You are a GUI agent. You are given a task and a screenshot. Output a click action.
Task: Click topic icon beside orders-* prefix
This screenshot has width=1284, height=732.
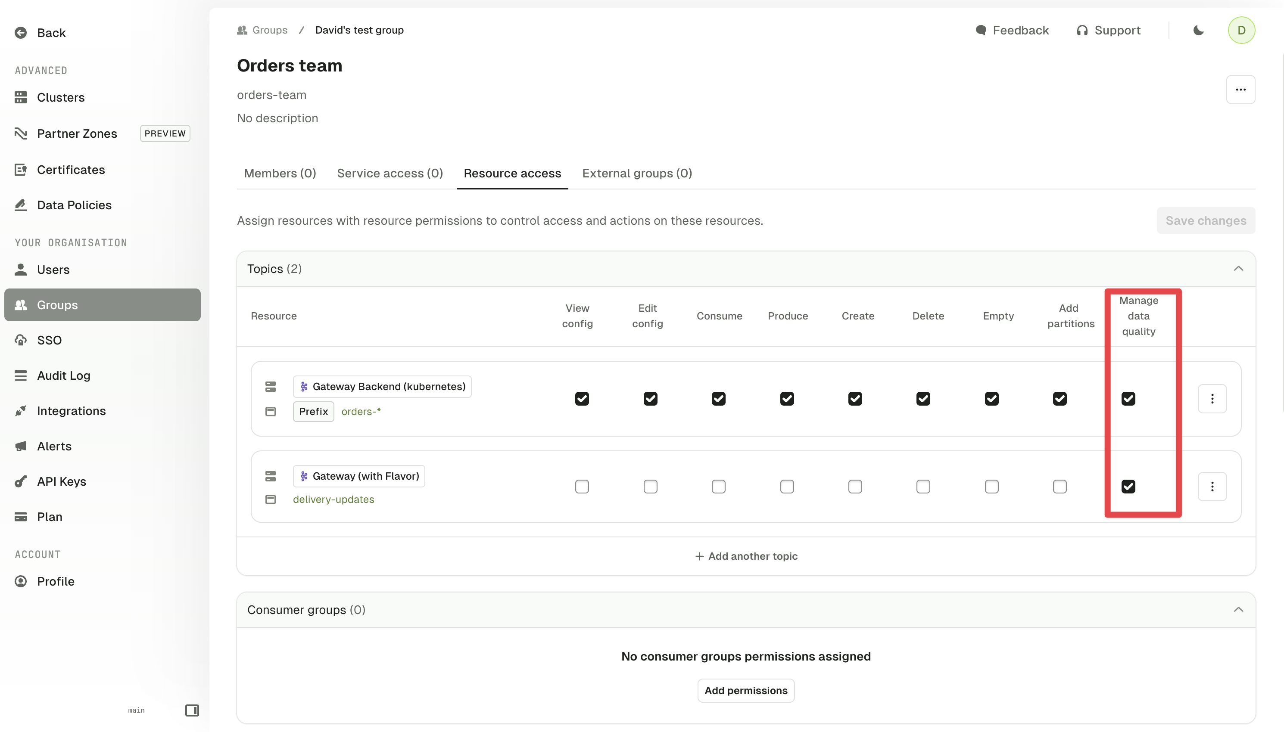(x=271, y=411)
